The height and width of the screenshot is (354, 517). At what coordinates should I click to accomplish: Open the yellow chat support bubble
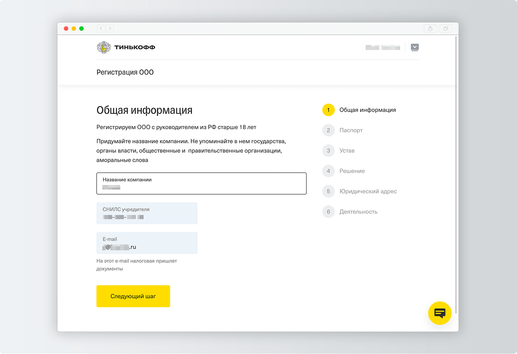[439, 313]
